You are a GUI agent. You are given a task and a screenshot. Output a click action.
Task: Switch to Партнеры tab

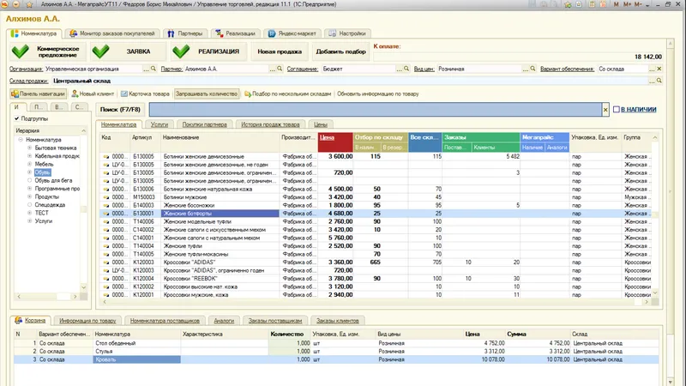[185, 33]
